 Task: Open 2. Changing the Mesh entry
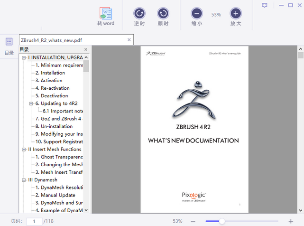[x=59, y=164]
